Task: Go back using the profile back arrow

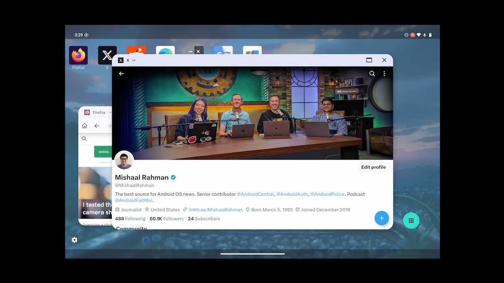Action: pos(121,74)
